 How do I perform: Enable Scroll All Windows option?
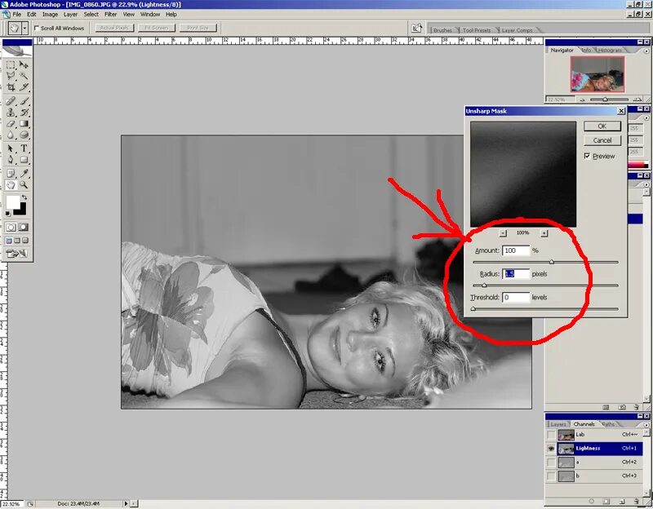tap(38, 27)
